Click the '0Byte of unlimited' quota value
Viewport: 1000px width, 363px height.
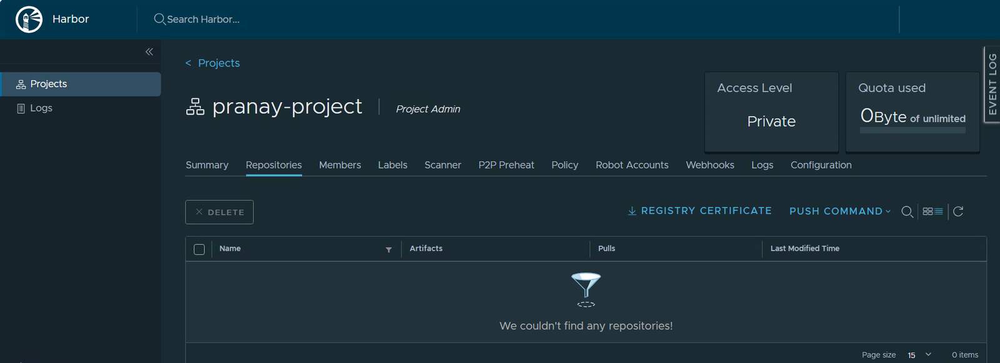click(912, 117)
